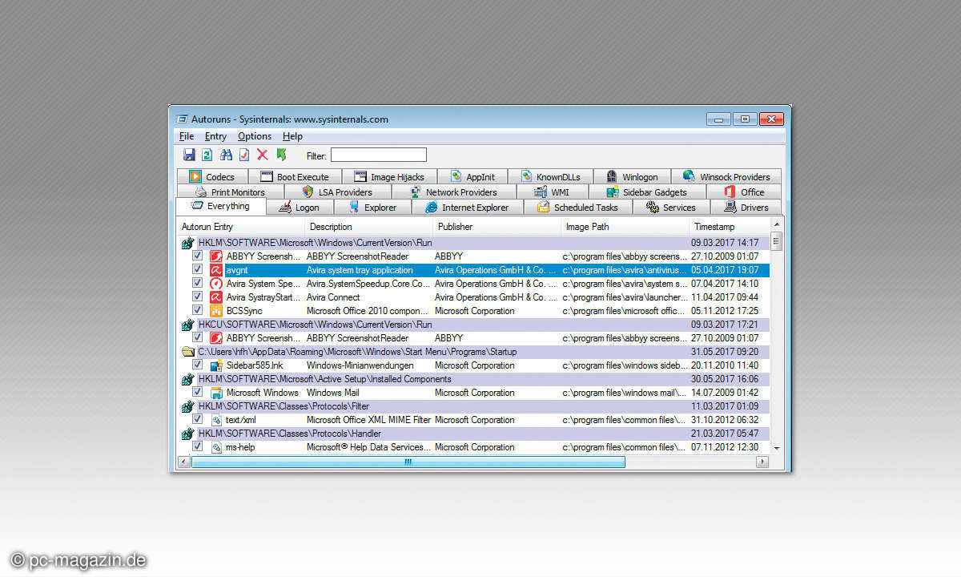Viewport: 961px width, 577px height.
Task: Click the horizontal scrollbar thumb
Action: tap(408, 462)
